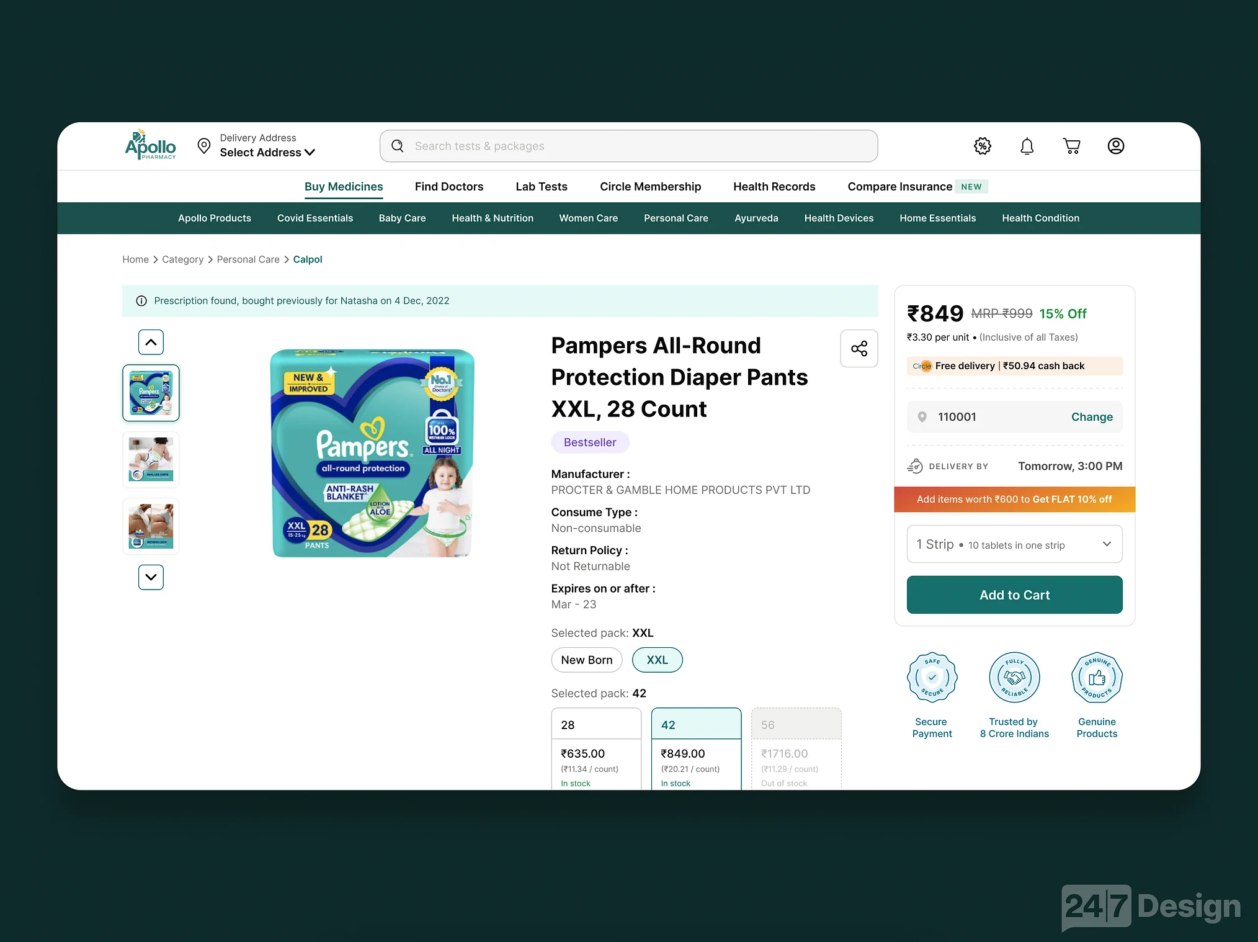Image resolution: width=1258 pixels, height=942 pixels.
Task: Show previous product thumbnails with up arrow
Action: click(x=151, y=342)
